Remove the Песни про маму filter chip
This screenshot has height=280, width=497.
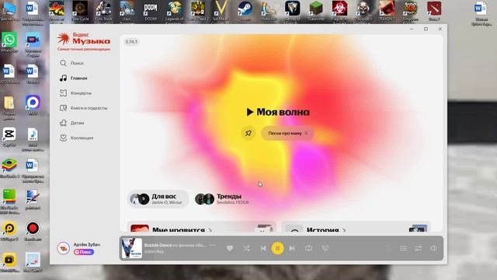click(306, 133)
